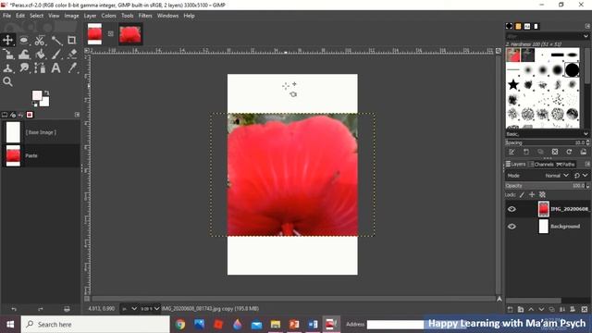Select the Paste undo history entry

coord(41,155)
